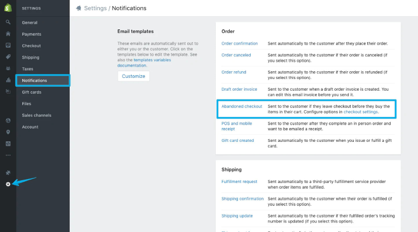Expand the three dots more menu
Image resolution: width=418 pixels, height=232 pixels.
coord(8,155)
